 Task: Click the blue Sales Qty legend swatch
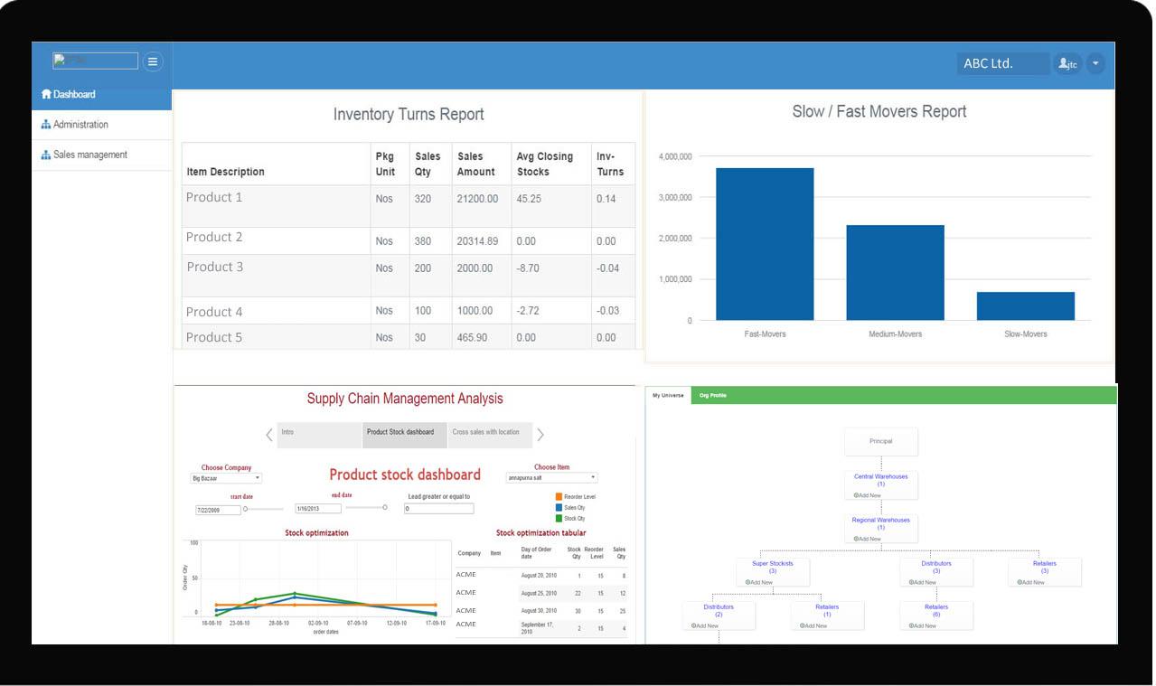559,508
